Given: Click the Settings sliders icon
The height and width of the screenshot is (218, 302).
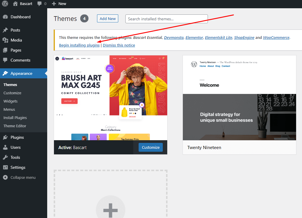Looking at the screenshot, I should point(5,167).
